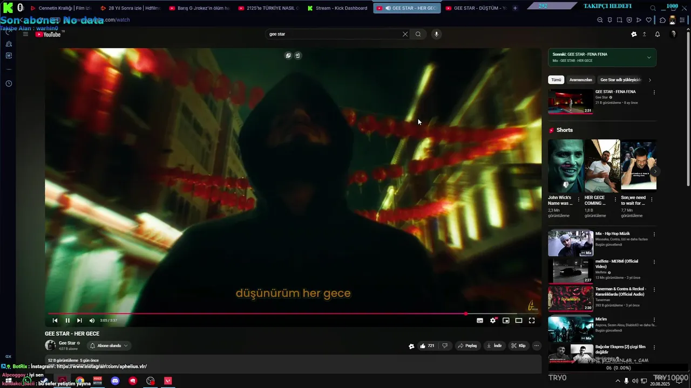This screenshot has height=388, width=691.
Task: Switch to the Stream - Kick Dashboard tab
Action: coord(337,8)
